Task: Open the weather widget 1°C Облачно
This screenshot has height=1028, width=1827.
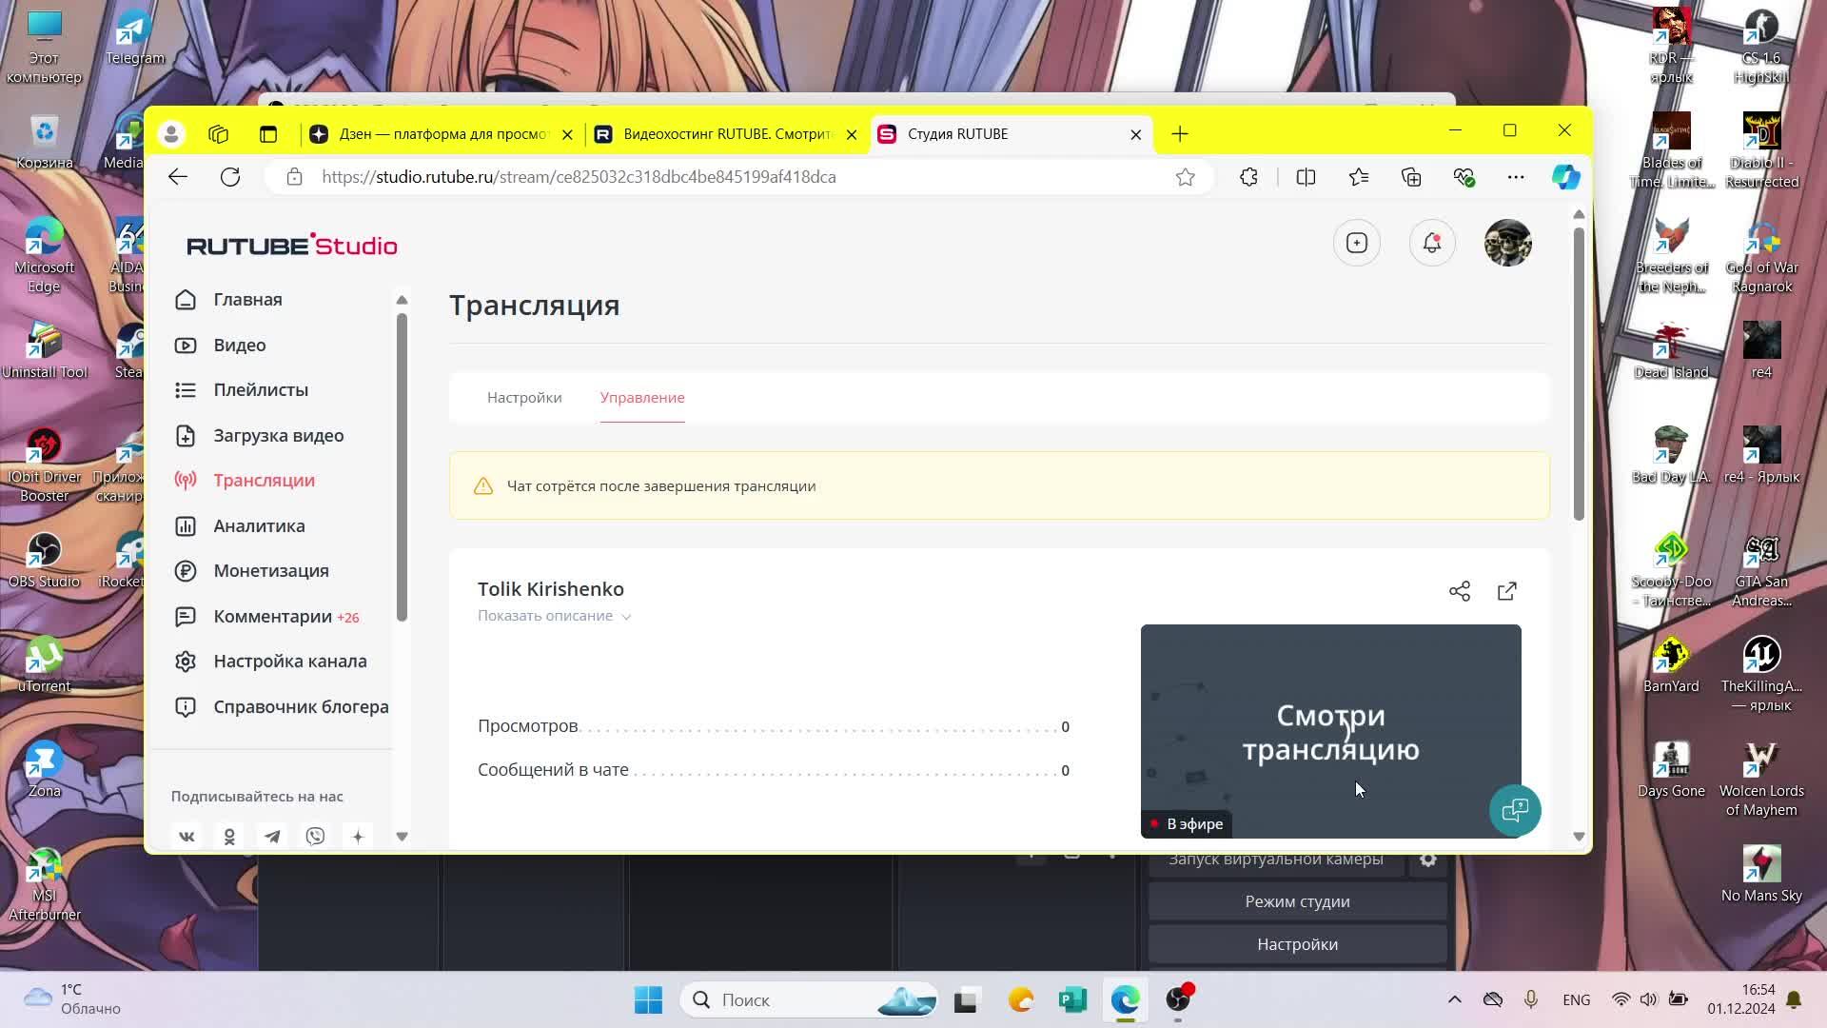Action: click(x=74, y=1000)
